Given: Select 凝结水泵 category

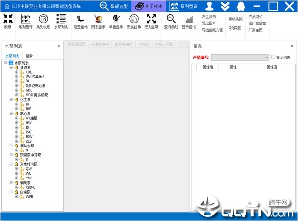Looking at the screenshot, I should 27,146.
